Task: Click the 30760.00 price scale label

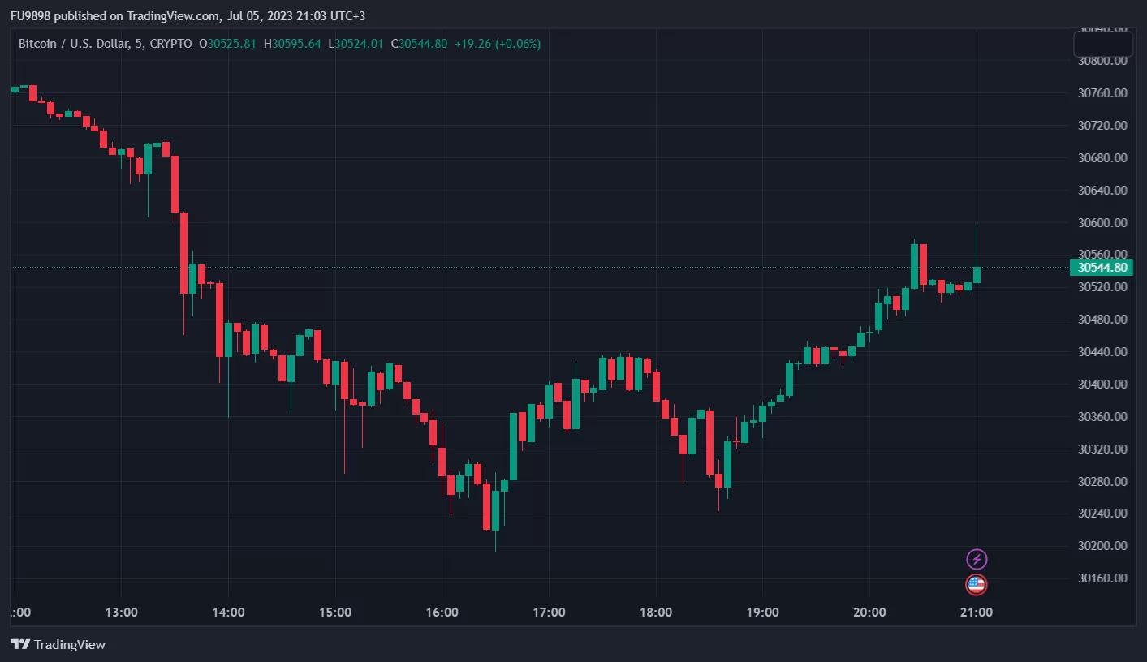Action: (1102, 93)
